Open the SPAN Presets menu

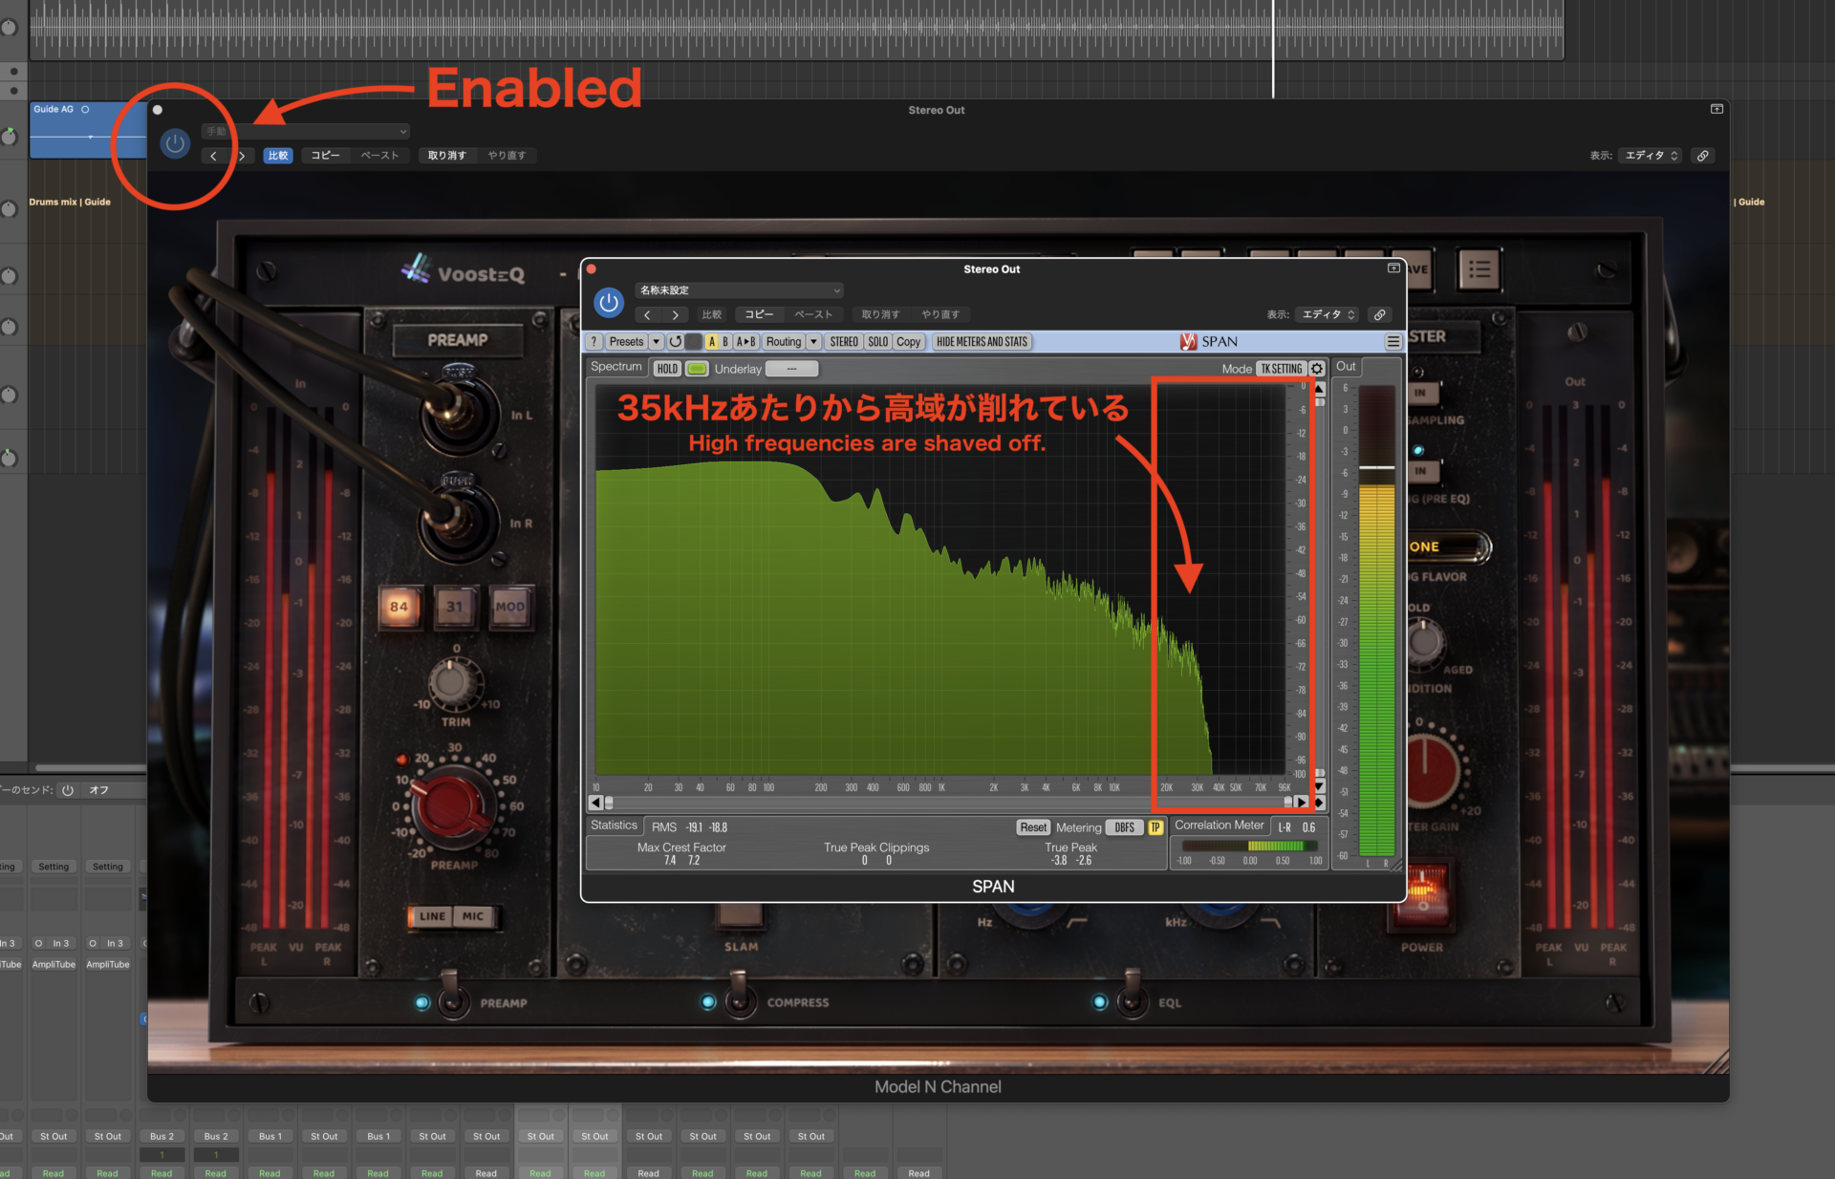pyautogui.click(x=626, y=342)
